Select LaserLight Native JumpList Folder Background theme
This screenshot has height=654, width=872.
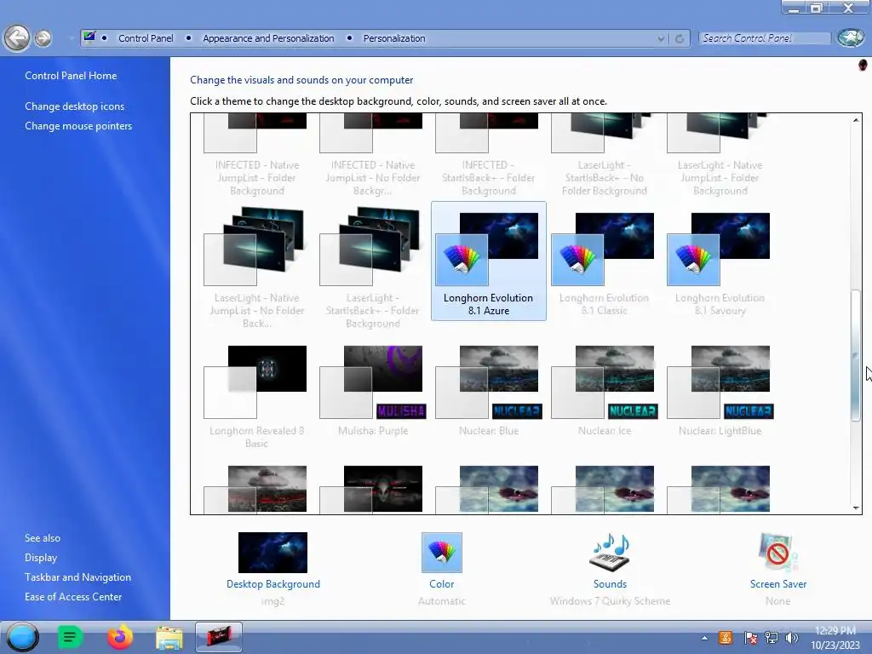pyautogui.click(x=720, y=155)
